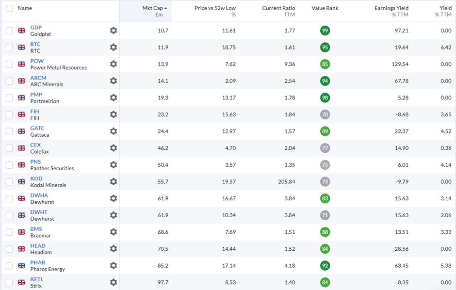Tick the Pharos Energy row checkbox
Screen dimensions: 456x290
click(9, 266)
